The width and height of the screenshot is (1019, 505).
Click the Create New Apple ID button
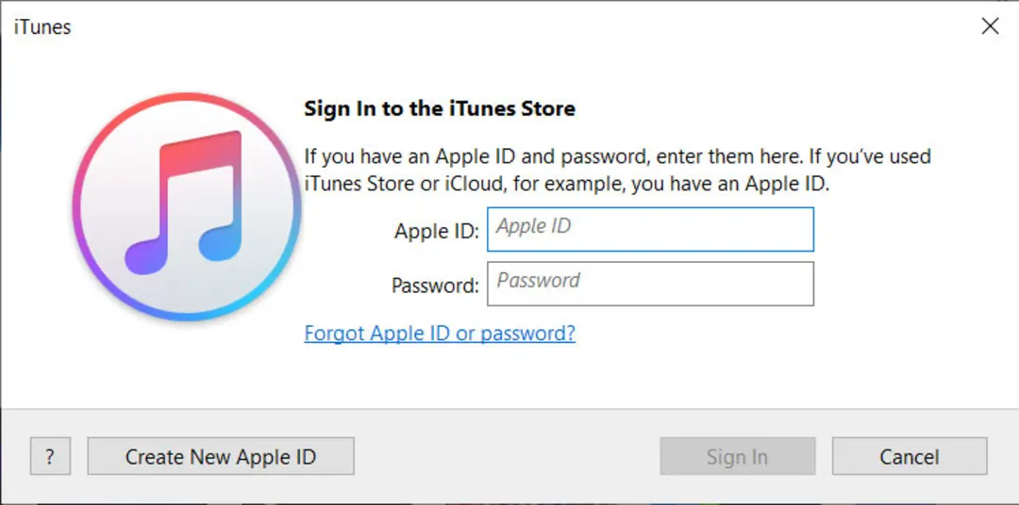[221, 456]
